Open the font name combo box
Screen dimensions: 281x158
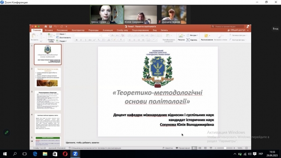coord(88,36)
